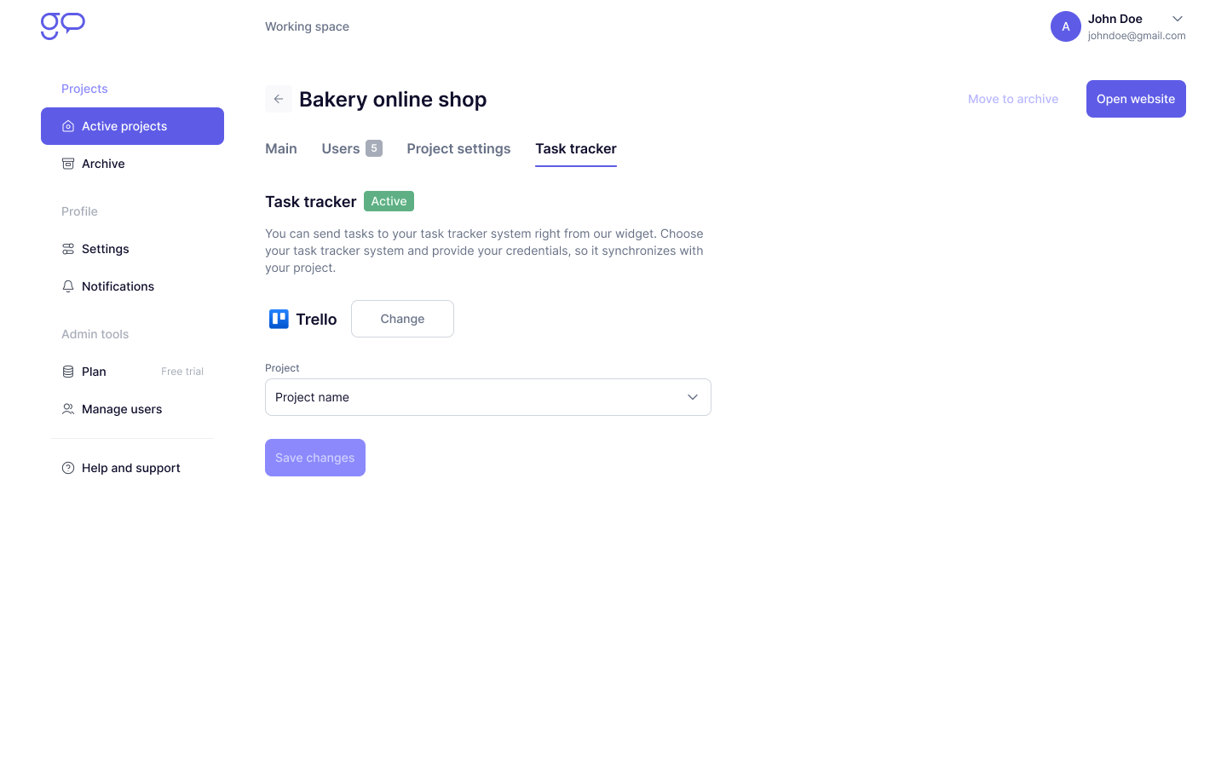The image size is (1227, 767).
Task: Click the Plan database icon
Action: [x=68, y=372]
